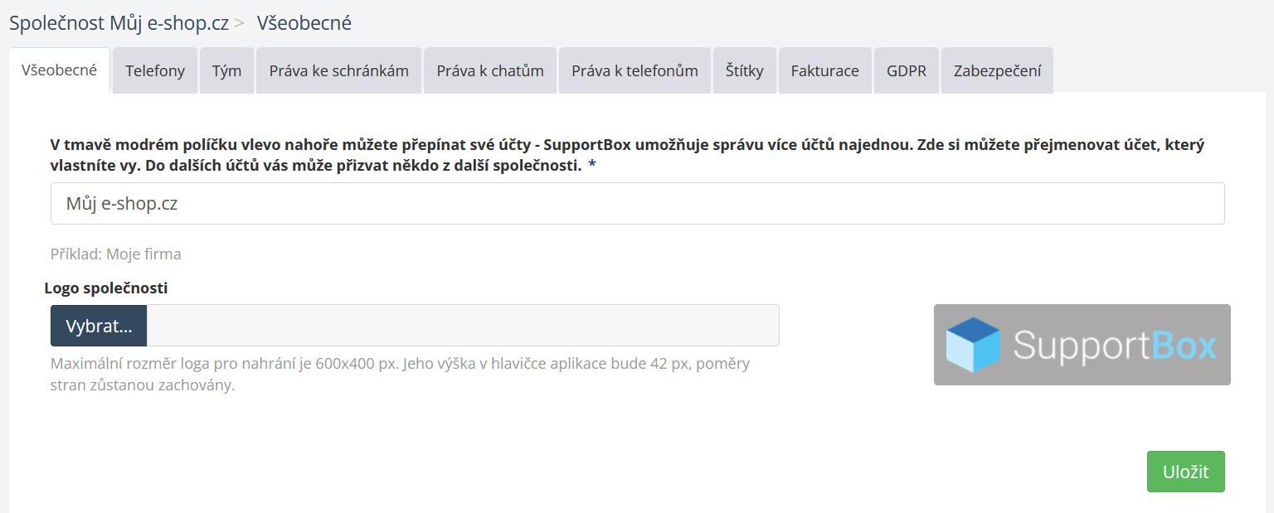Save changes with the Uložit button
Image resolution: width=1274 pixels, height=513 pixels.
click(1185, 472)
